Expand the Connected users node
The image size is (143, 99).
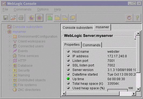9,46
